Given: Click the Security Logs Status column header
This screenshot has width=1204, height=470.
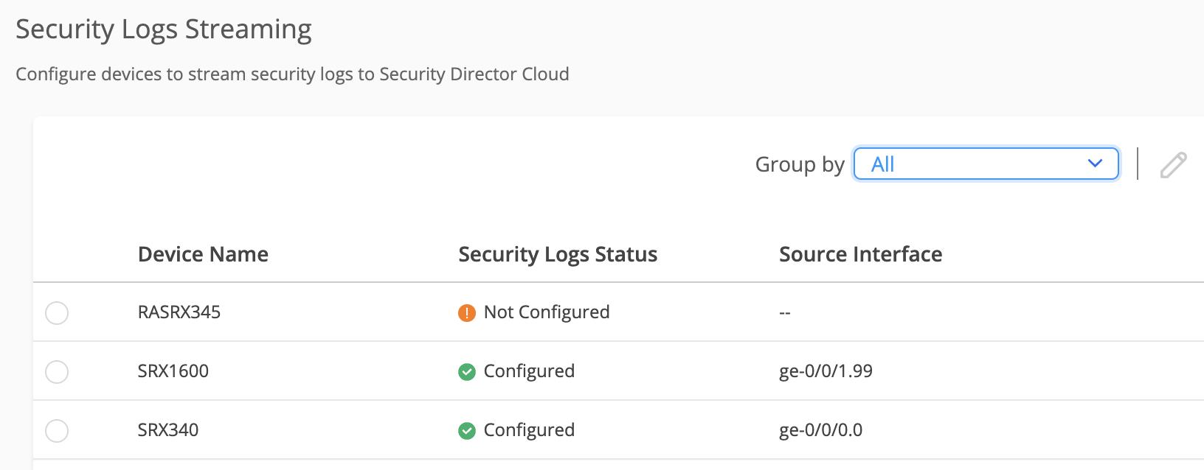Looking at the screenshot, I should click(558, 254).
